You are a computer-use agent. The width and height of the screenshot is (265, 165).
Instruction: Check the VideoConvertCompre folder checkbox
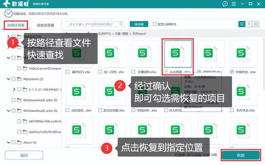click(19, 68)
